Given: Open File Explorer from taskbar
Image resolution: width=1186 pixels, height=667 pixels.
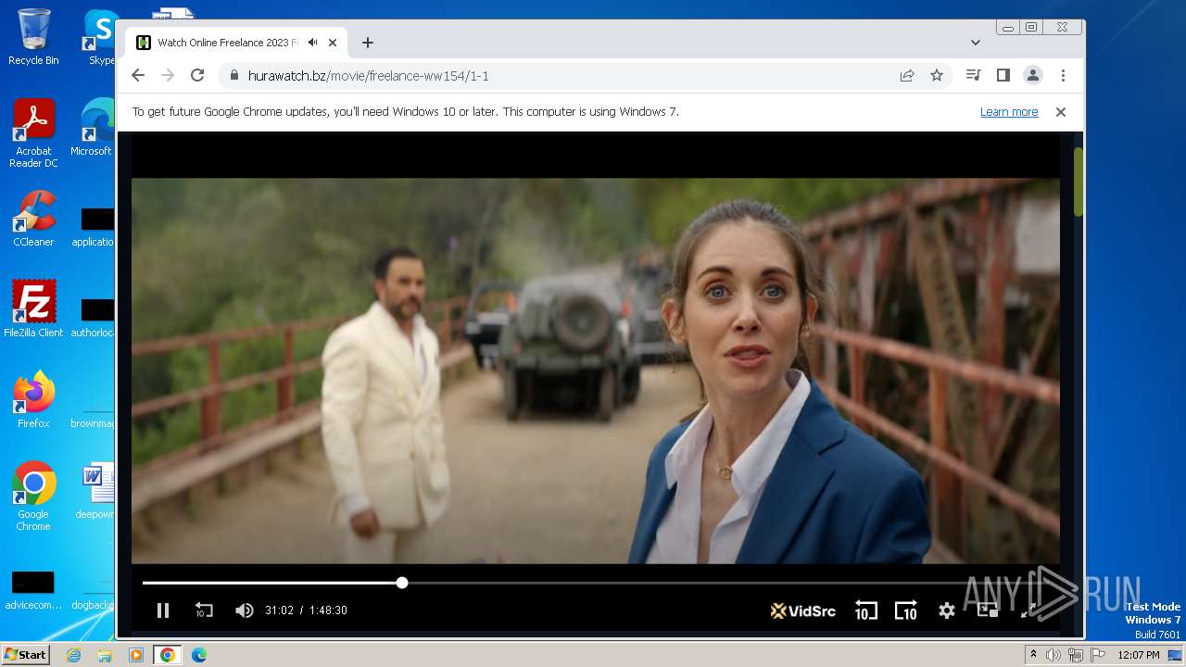Looking at the screenshot, I should 105,655.
